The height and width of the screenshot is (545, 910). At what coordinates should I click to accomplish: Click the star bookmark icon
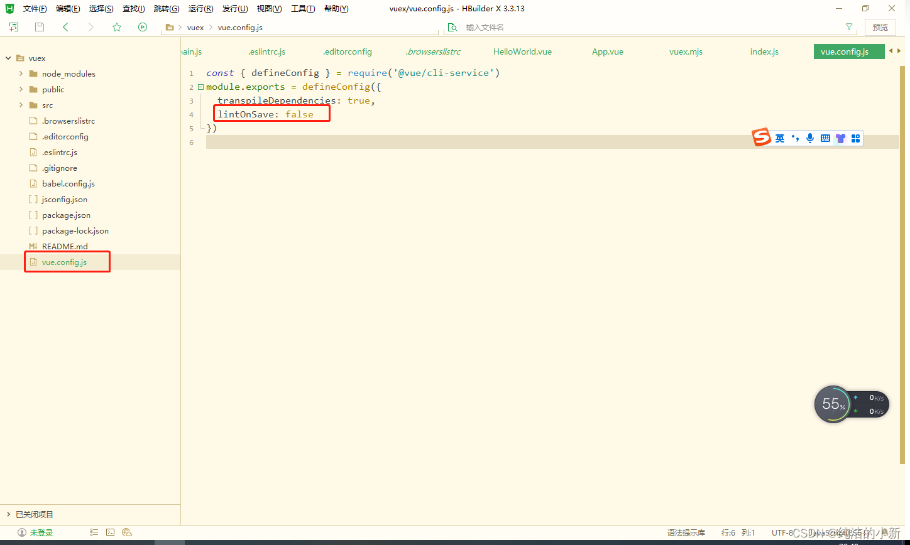click(117, 27)
